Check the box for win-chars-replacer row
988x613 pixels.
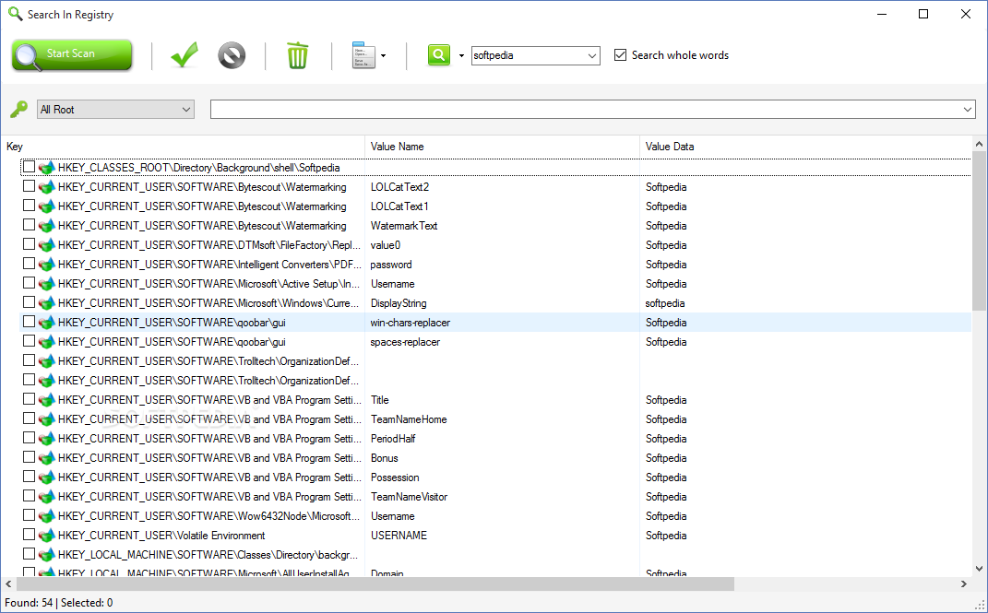pyautogui.click(x=29, y=322)
